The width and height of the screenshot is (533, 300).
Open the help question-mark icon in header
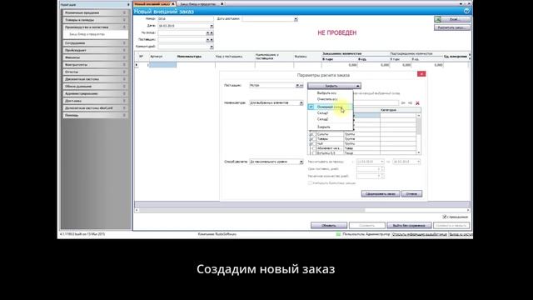click(x=466, y=11)
